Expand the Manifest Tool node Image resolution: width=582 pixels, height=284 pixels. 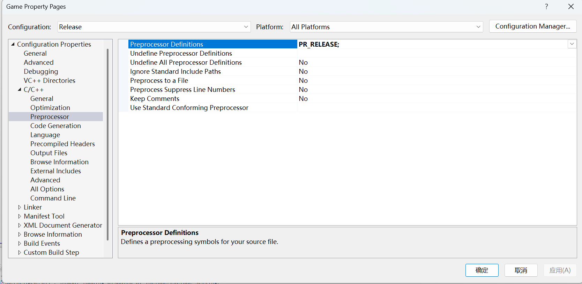point(20,216)
